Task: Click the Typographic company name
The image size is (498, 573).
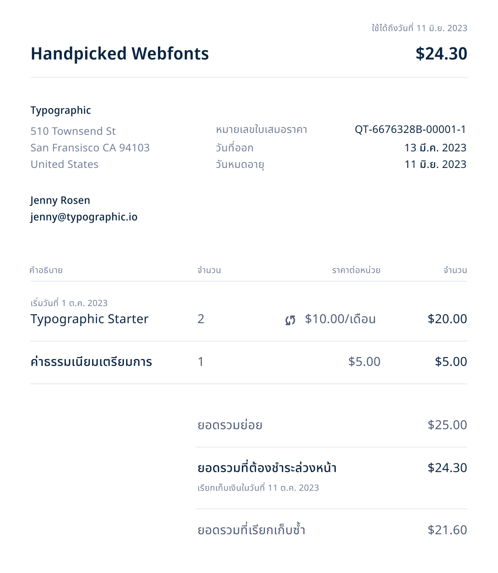Action: click(61, 110)
